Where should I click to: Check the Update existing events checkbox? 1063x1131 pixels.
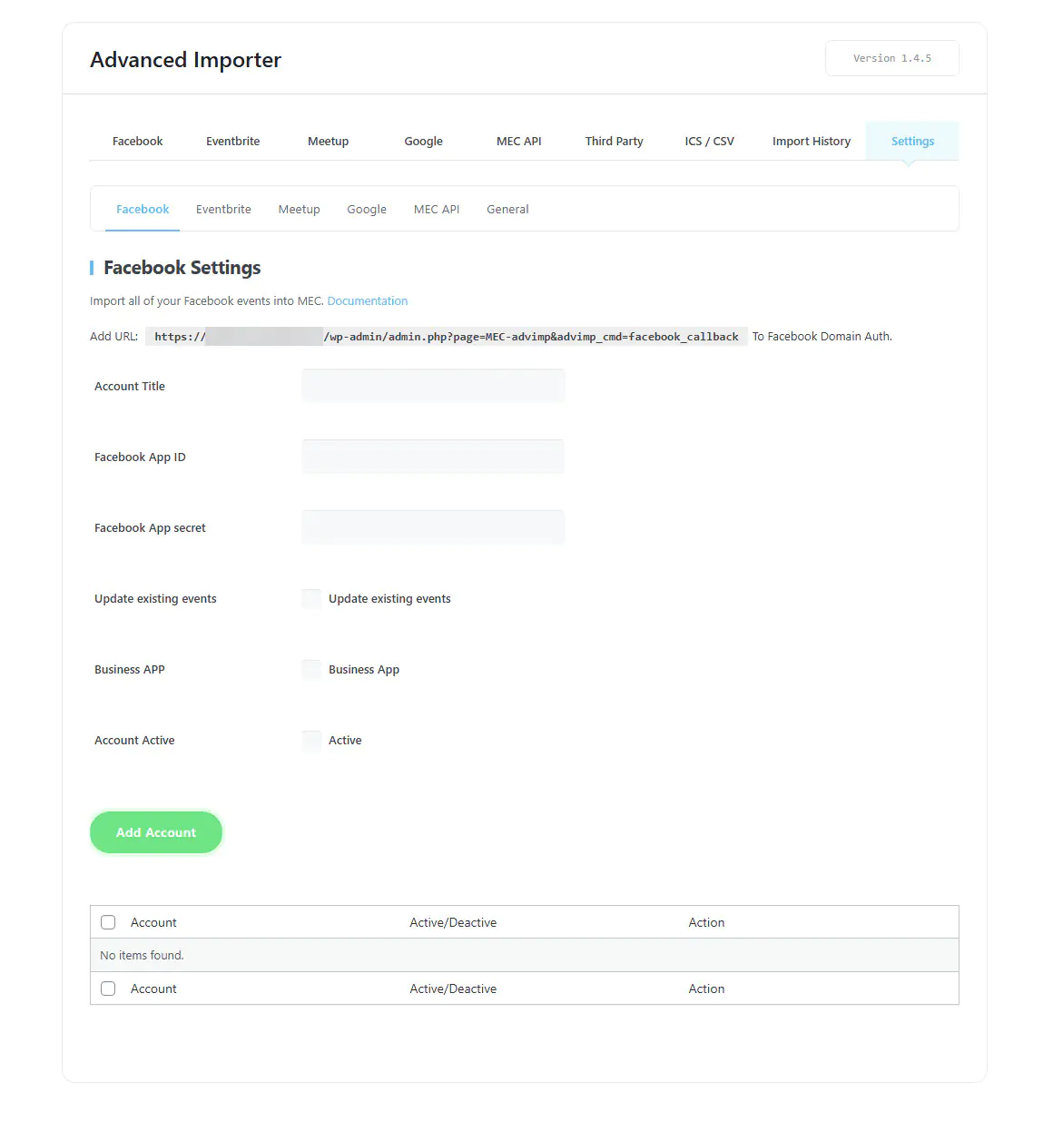[x=311, y=599]
